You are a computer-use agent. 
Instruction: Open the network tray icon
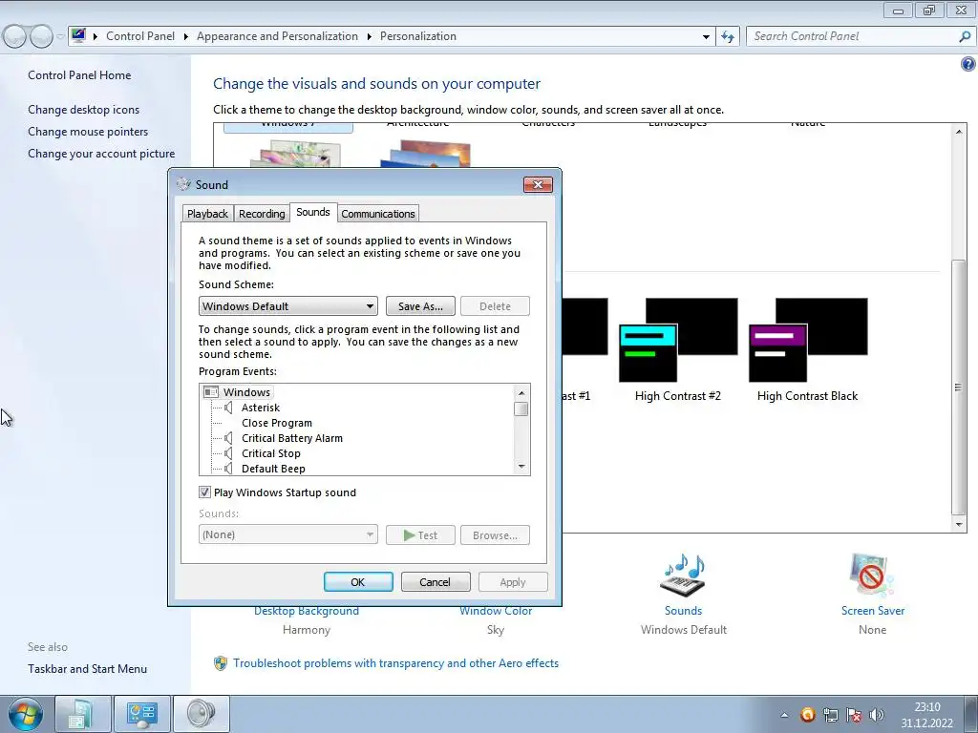pyautogui.click(x=831, y=715)
